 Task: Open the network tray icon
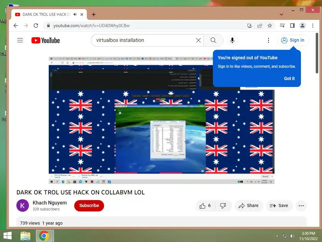tap(285, 236)
